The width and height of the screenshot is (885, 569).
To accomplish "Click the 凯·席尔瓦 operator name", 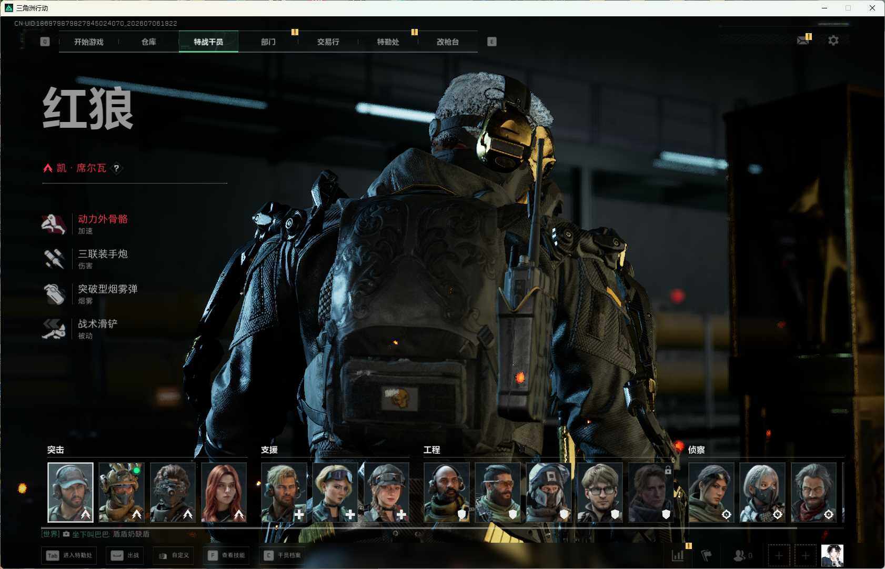I will (x=82, y=168).
